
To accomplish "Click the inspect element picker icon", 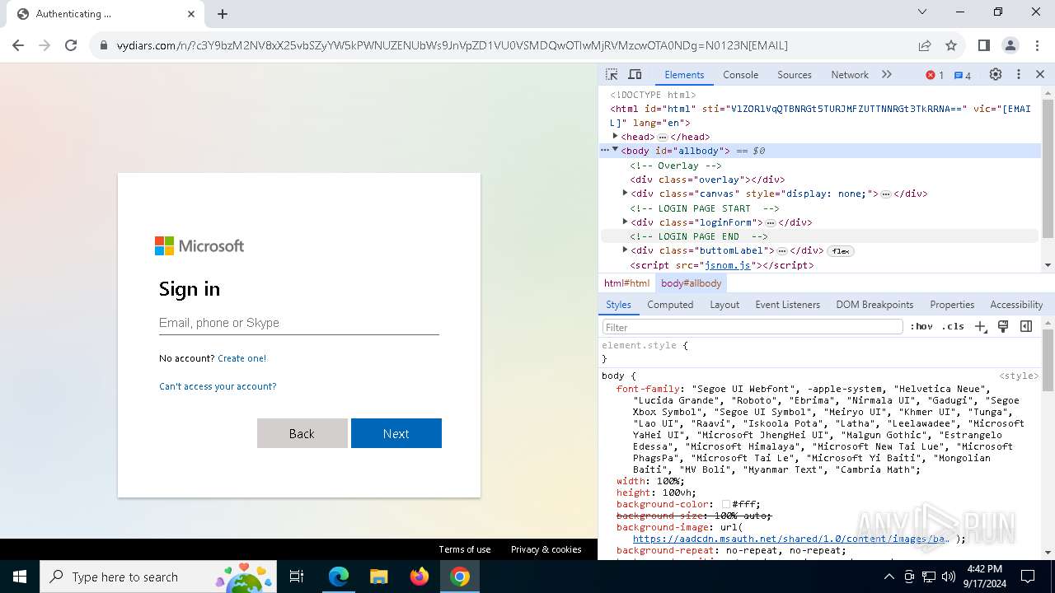I will click(x=612, y=74).
